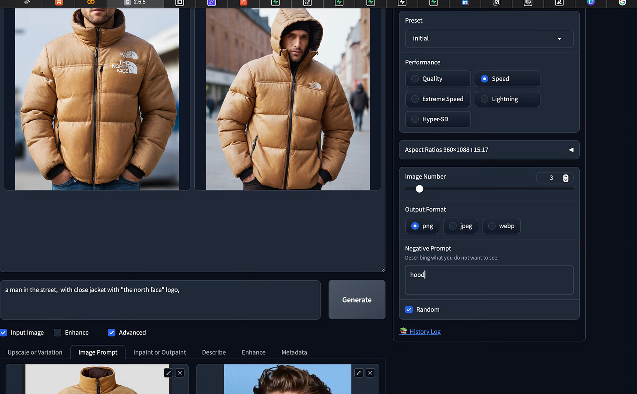
Task: Switch to the LinkedIn browser tab
Action: [x=465, y=3]
